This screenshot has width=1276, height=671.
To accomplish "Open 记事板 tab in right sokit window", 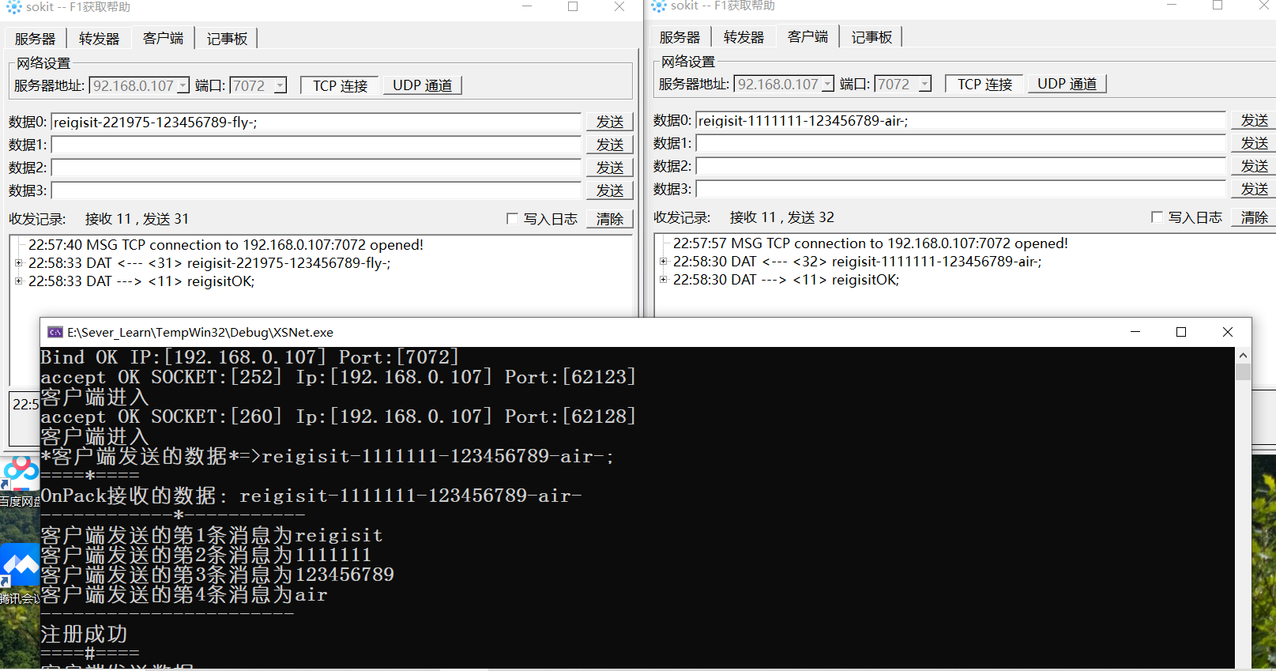I will (872, 37).
